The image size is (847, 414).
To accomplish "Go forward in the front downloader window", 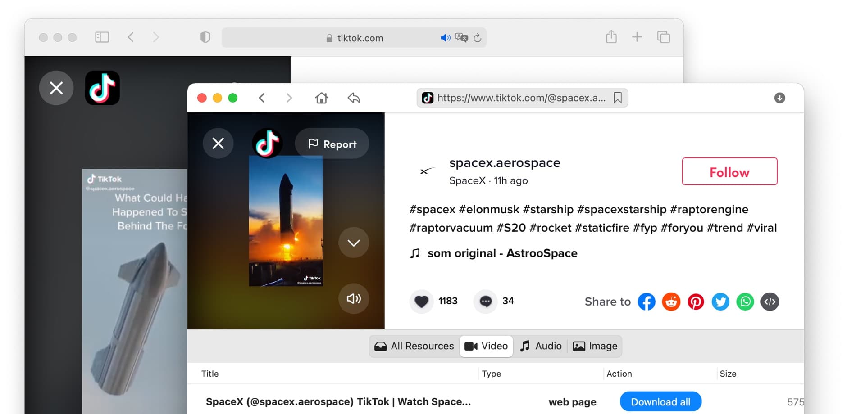I will (289, 98).
